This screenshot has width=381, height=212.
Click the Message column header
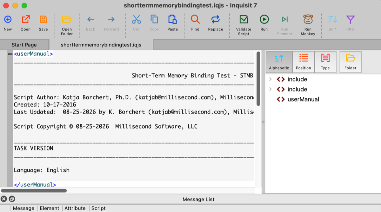[x=23, y=208]
